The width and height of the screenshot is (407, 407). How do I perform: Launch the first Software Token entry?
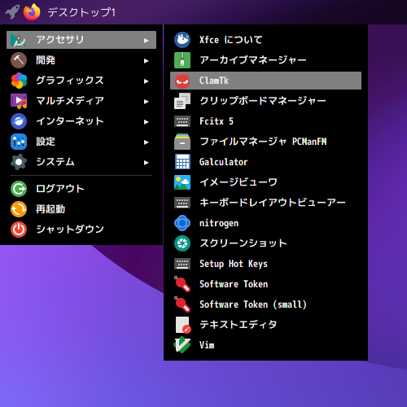click(265, 284)
